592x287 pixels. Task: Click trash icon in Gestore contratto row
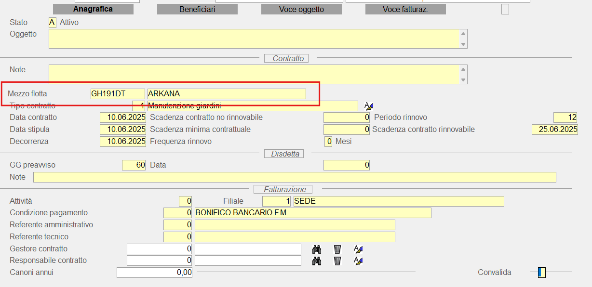[x=337, y=249]
